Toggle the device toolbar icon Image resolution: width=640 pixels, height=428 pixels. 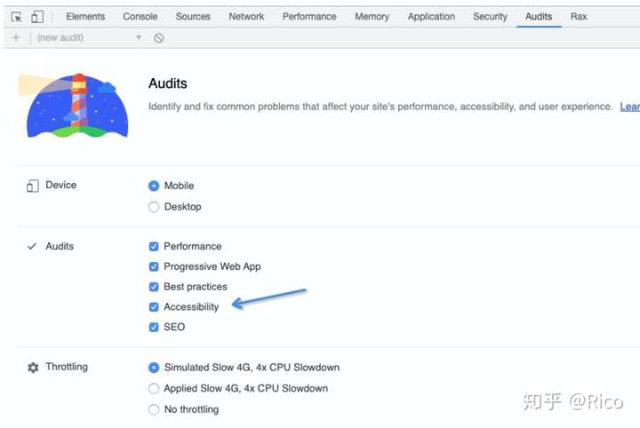pos(37,17)
